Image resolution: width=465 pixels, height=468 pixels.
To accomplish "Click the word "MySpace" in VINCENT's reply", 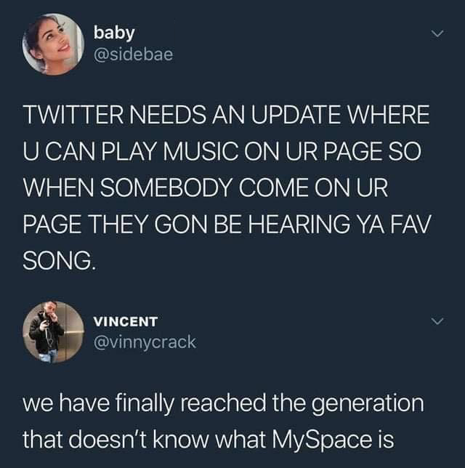I will pos(320,440).
